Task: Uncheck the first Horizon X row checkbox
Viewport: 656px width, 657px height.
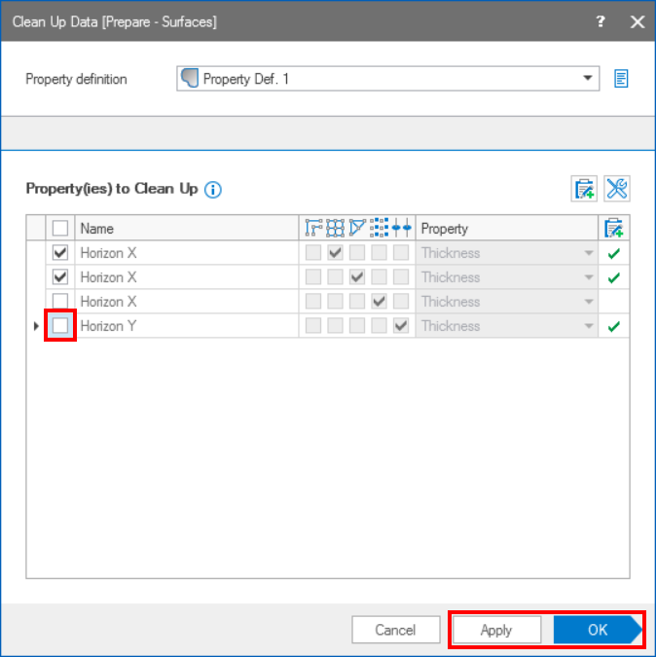Action: point(60,253)
